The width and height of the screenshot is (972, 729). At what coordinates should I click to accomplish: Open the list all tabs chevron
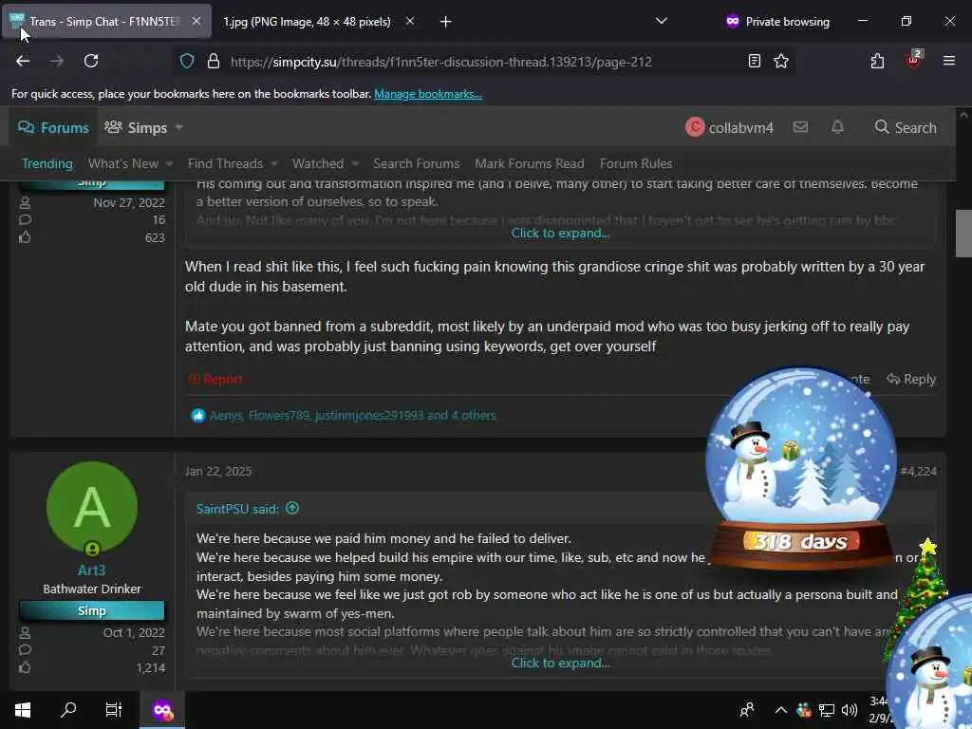point(662,21)
